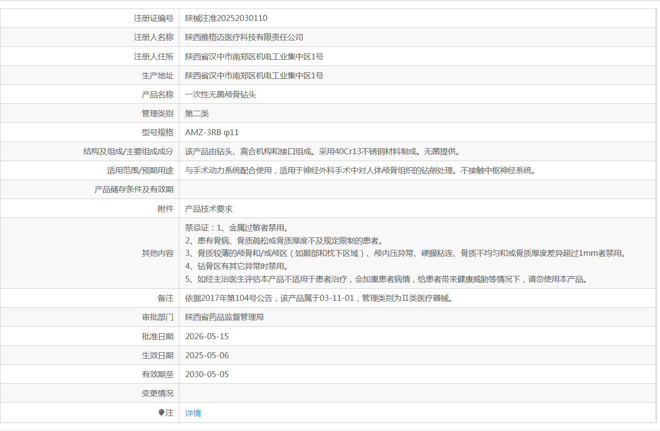Click the 其他内容 label

[x=158, y=253]
